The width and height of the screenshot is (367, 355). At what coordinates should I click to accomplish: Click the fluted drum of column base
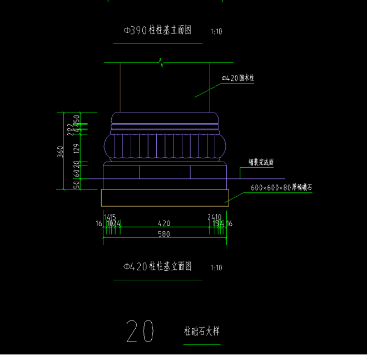[165, 147]
